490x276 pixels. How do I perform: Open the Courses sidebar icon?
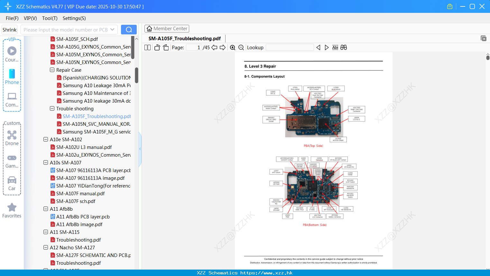[12, 54]
